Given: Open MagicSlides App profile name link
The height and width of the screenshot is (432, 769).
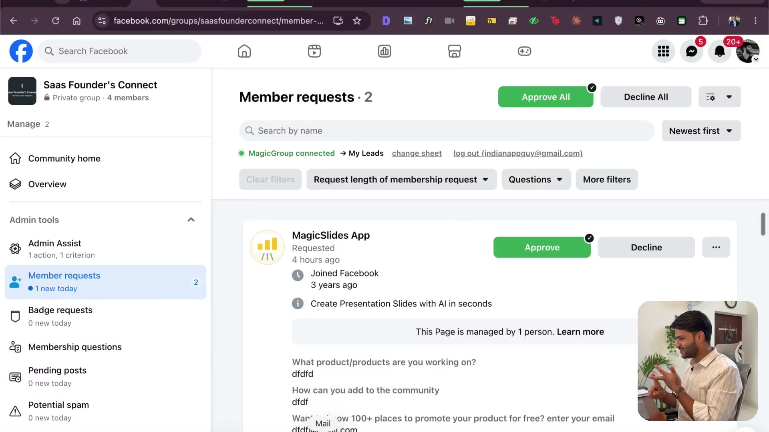Looking at the screenshot, I should pos(331,235).
